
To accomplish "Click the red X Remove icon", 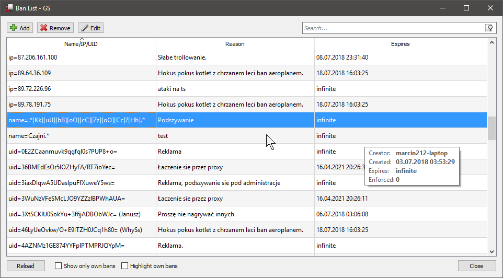I will point(43,28).
